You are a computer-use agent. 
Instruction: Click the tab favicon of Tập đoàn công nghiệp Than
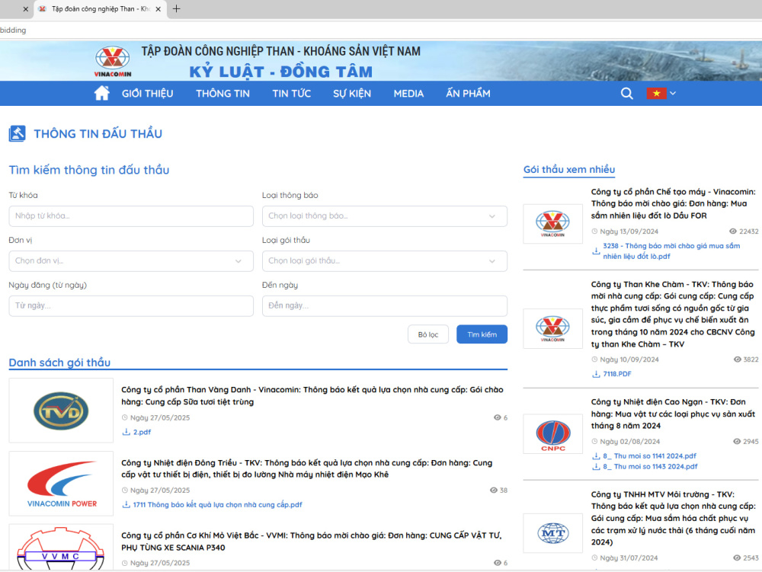point(42,8)
